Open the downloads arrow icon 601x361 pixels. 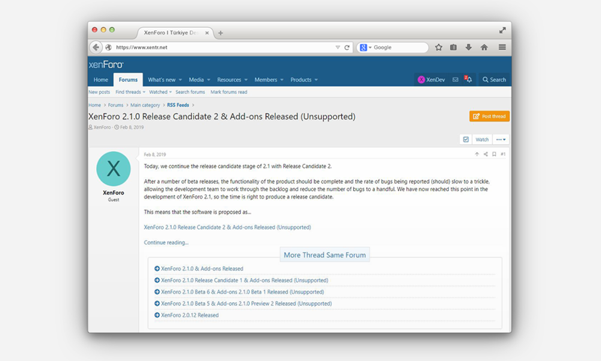pyautogui.click(x=468, y=47)
